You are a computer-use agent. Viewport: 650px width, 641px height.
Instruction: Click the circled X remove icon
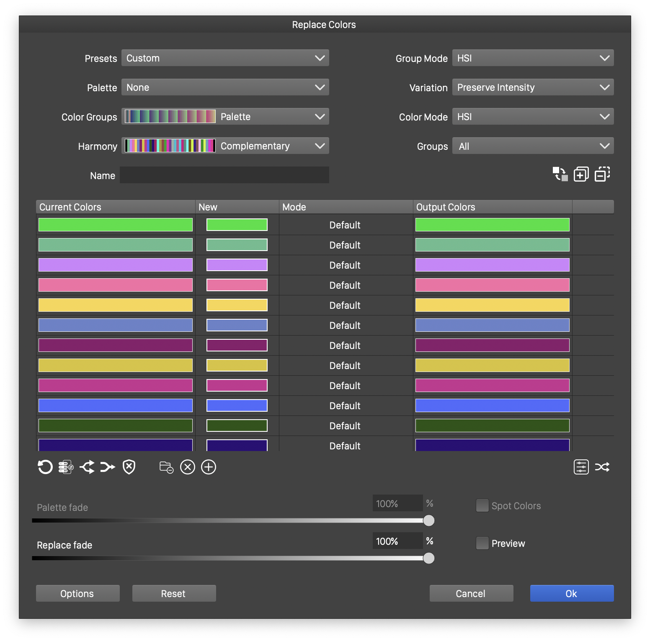click(x=188, y=467)
